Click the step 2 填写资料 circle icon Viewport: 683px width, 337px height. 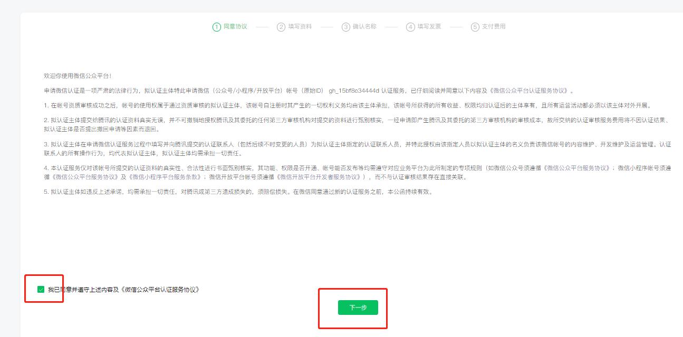pos(280,25)
